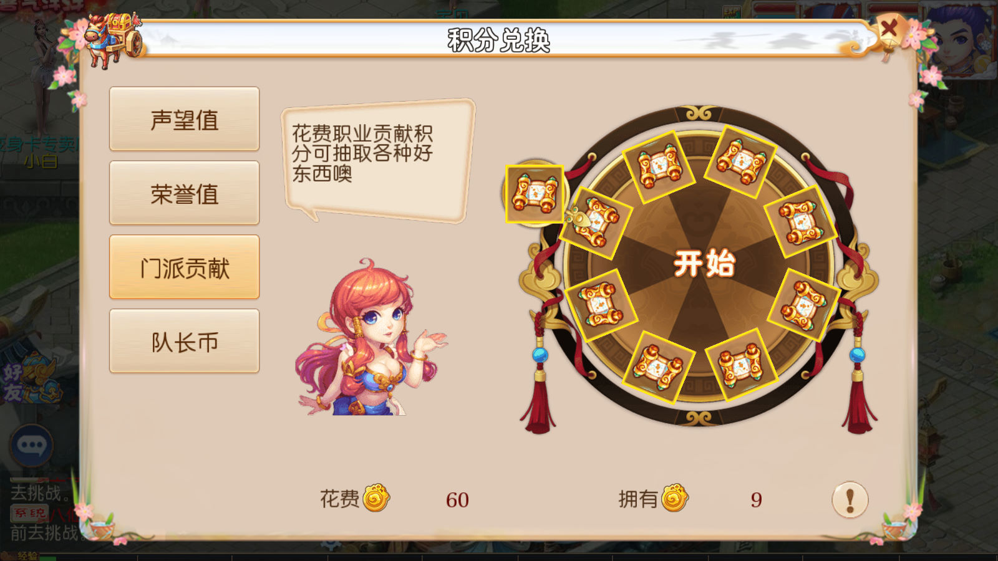Pick the left lower scroll prize slot
This screenshot has height=561, width=998.
click(600, 305)
